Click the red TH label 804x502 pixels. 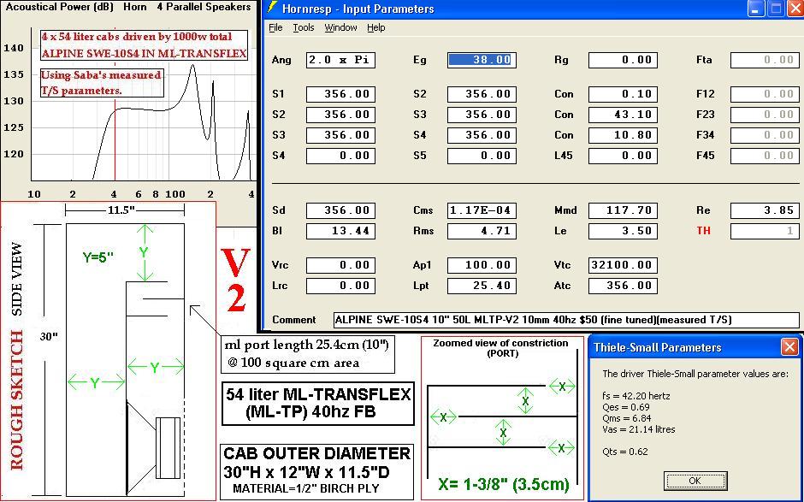point(703,231)
